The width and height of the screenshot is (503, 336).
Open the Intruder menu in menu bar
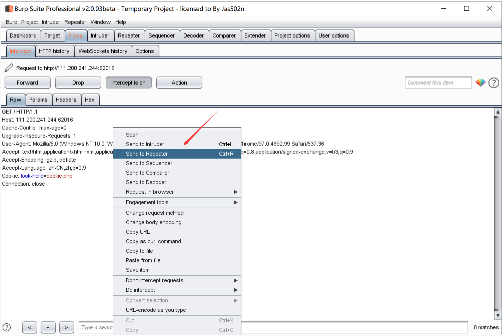point(51,22)
